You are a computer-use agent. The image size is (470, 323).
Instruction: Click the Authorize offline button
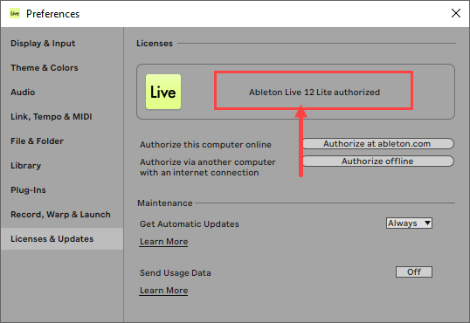[x=378, y=161]
